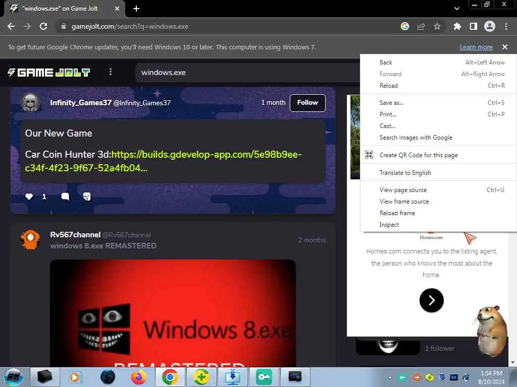
Task: Open the Learn more link
Action: click(476, 47)
